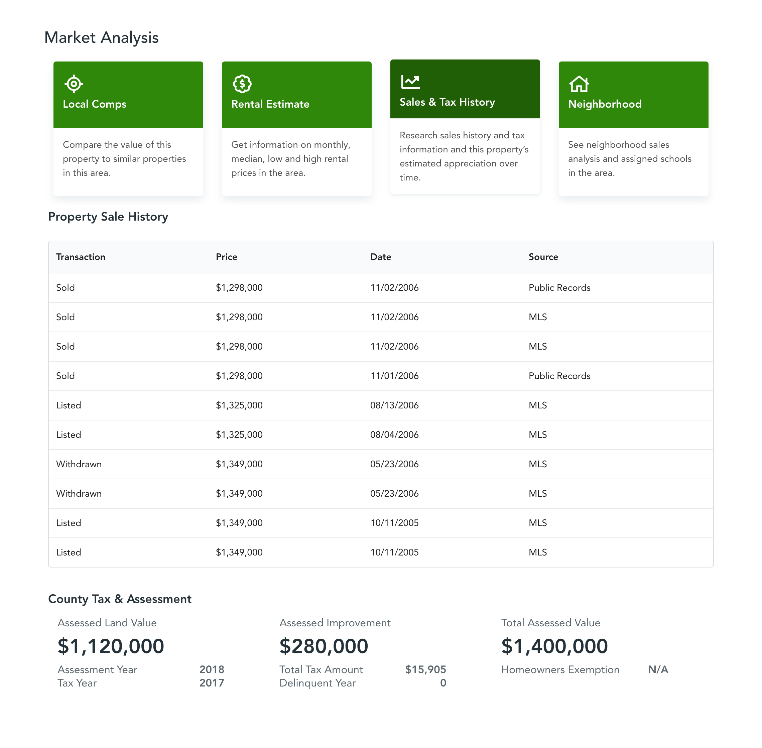Click the Neighborhood card description text
Screen dimensions: 762x748
click(629, 159)
